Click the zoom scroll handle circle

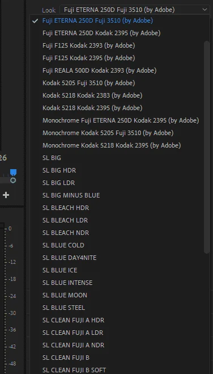(13, 180)
